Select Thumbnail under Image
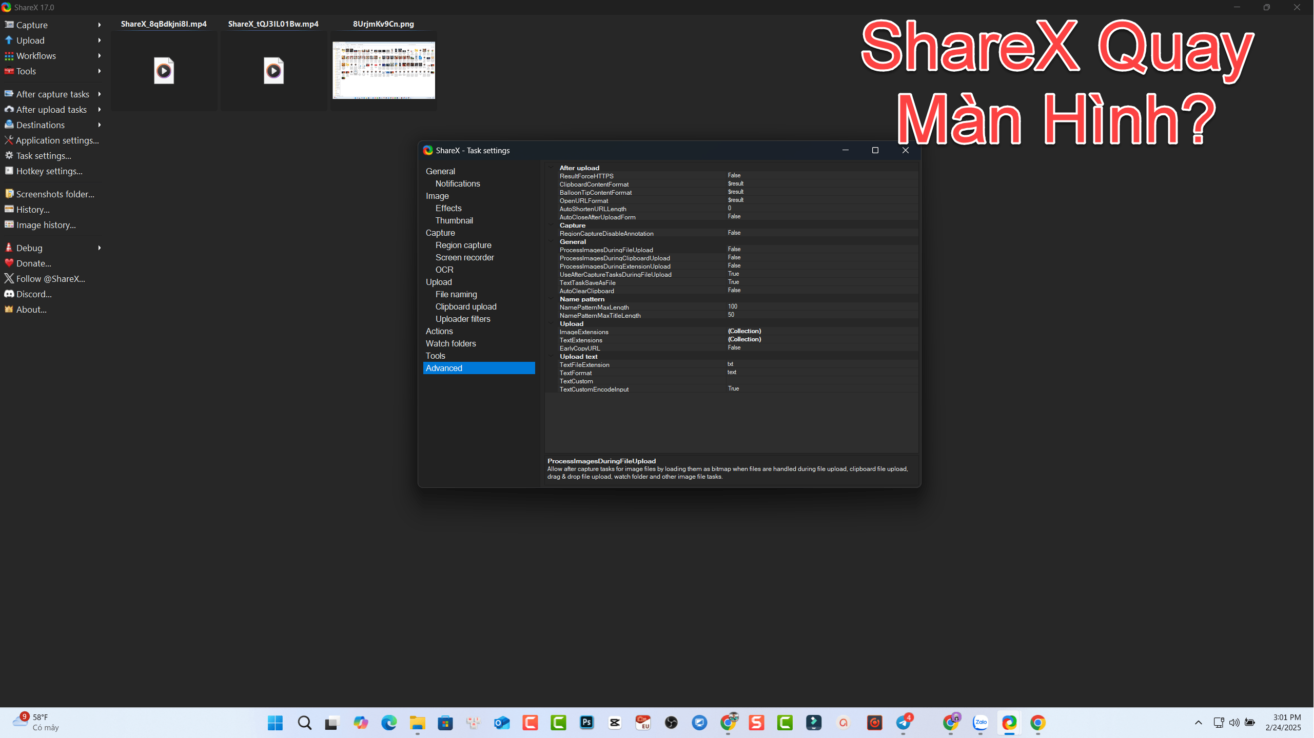Image resolution: width=1314 pixels, height=738 pixels. [x=454, y=220]
